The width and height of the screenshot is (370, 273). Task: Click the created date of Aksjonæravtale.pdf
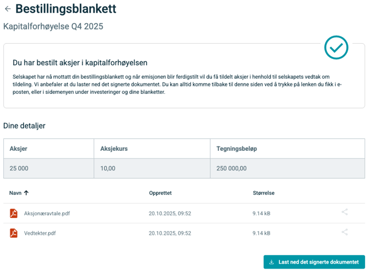169,213
